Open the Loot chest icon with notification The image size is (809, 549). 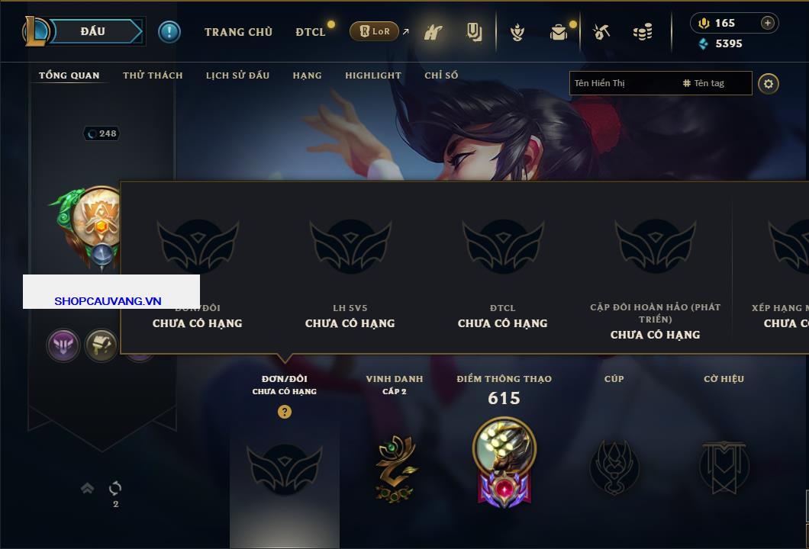559,33
